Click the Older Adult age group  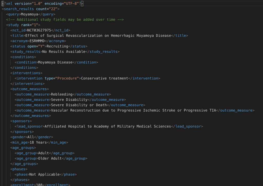(50, 159)
